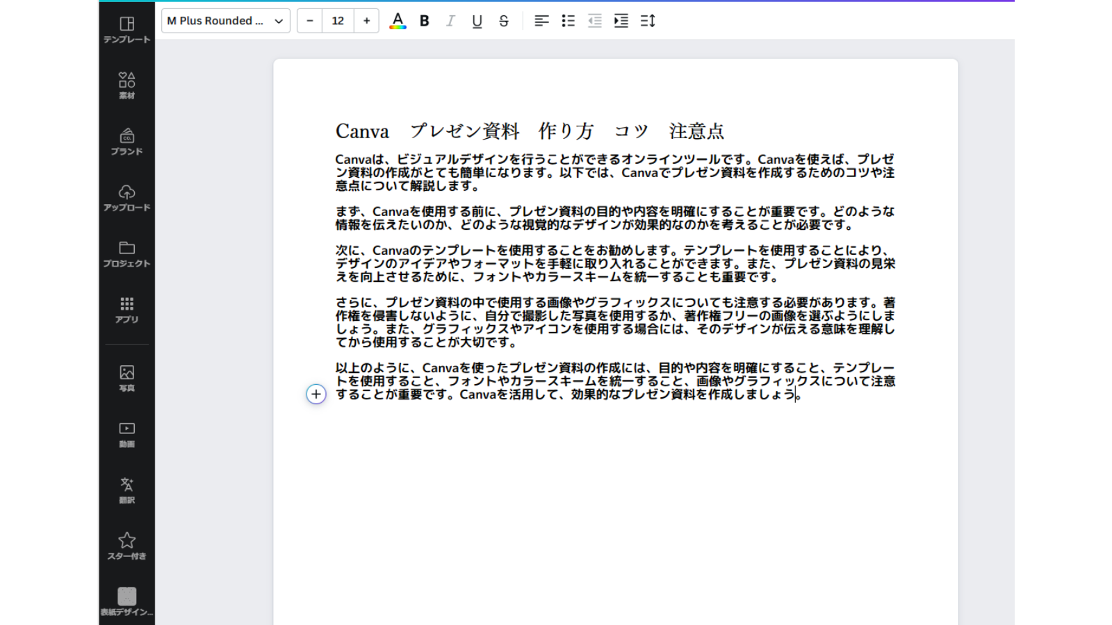Open the プロジェクト (Projects) sidebar panel
The height and width of the screenshot is (625, 1112).
pos(126,254)
